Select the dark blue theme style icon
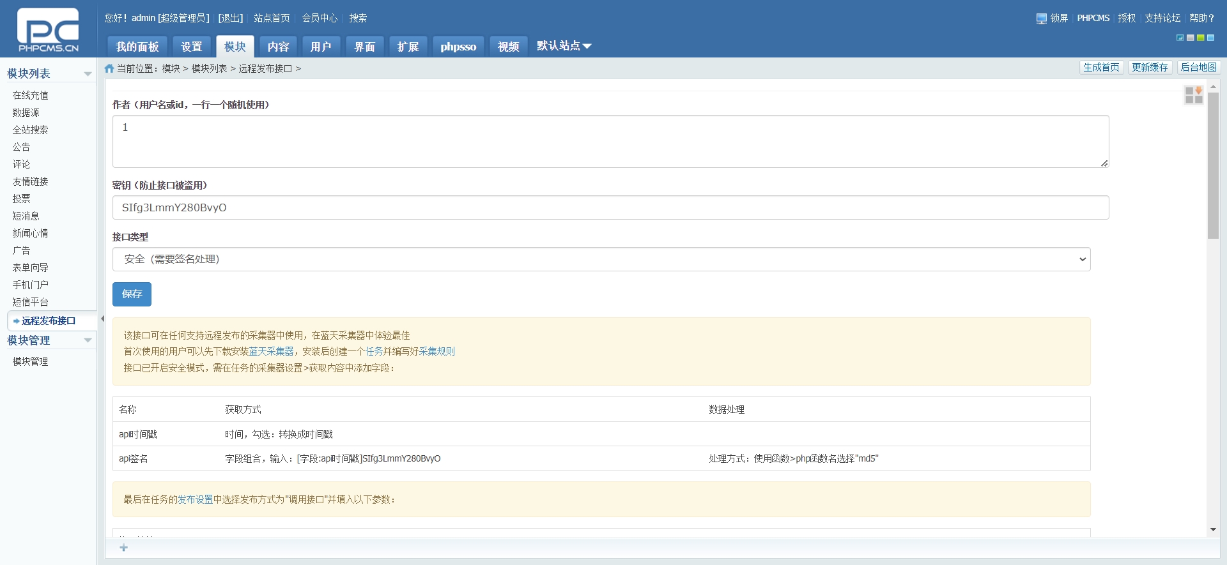Image resolution: width=1227 pixels, height=565 pixels. (x=1180, y=38)
